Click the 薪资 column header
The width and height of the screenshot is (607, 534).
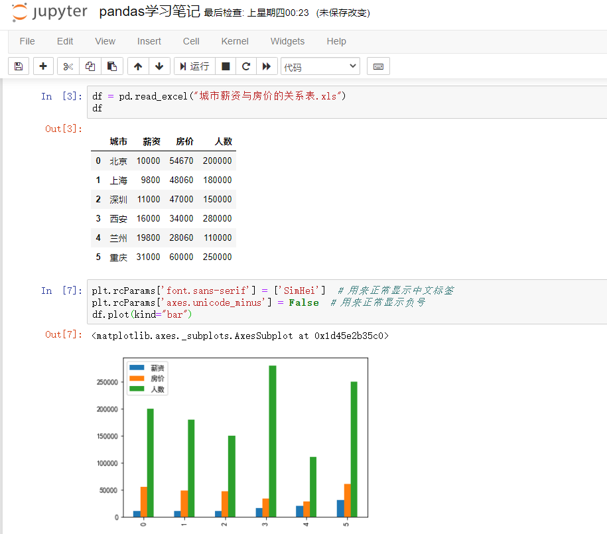(x=151, y=141)
